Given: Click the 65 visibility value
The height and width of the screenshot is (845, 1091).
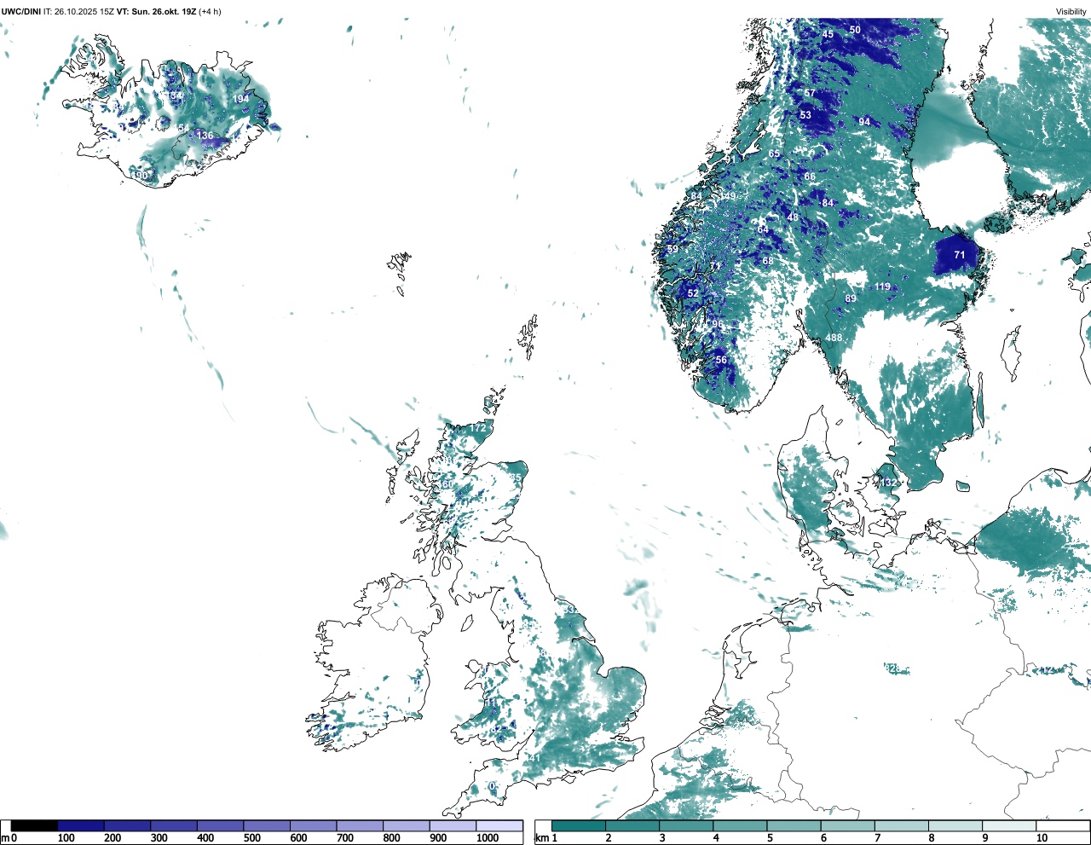Looking at the screenshot, I should 774,154.
